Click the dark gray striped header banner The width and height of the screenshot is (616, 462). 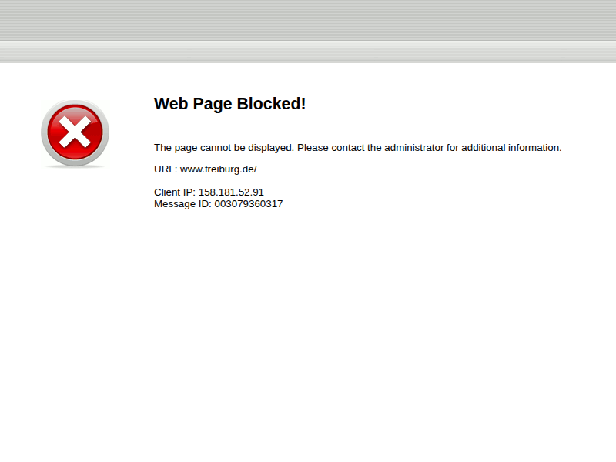click(x=308, y=20)
